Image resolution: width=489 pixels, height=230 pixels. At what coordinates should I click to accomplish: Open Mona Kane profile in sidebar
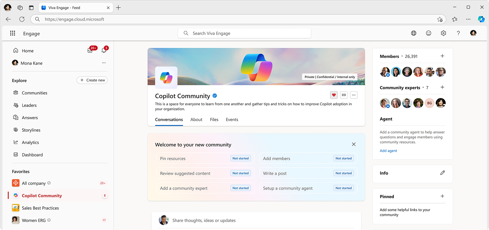click(x=27, y=63)
